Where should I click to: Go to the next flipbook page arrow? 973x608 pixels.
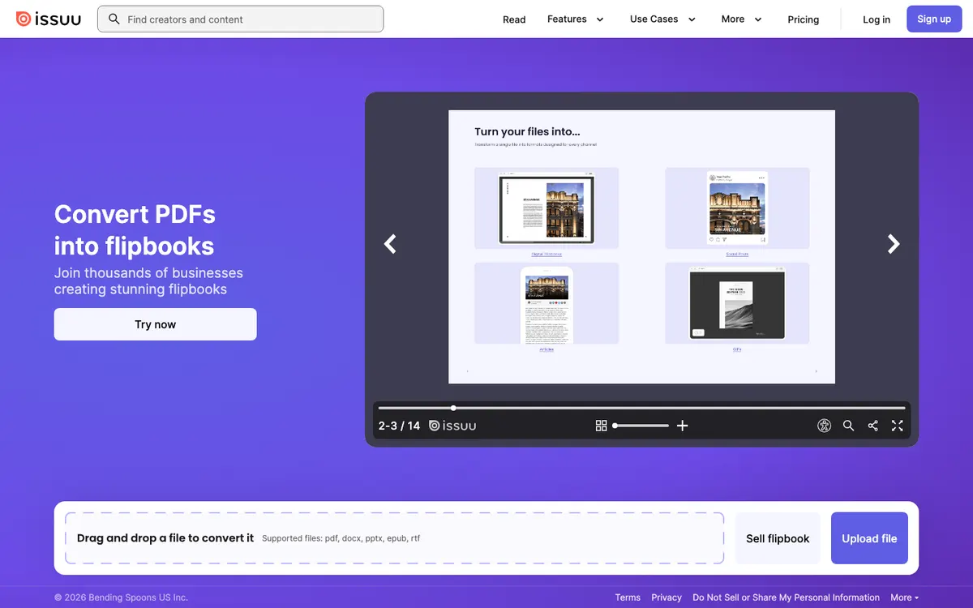[894, 244]
